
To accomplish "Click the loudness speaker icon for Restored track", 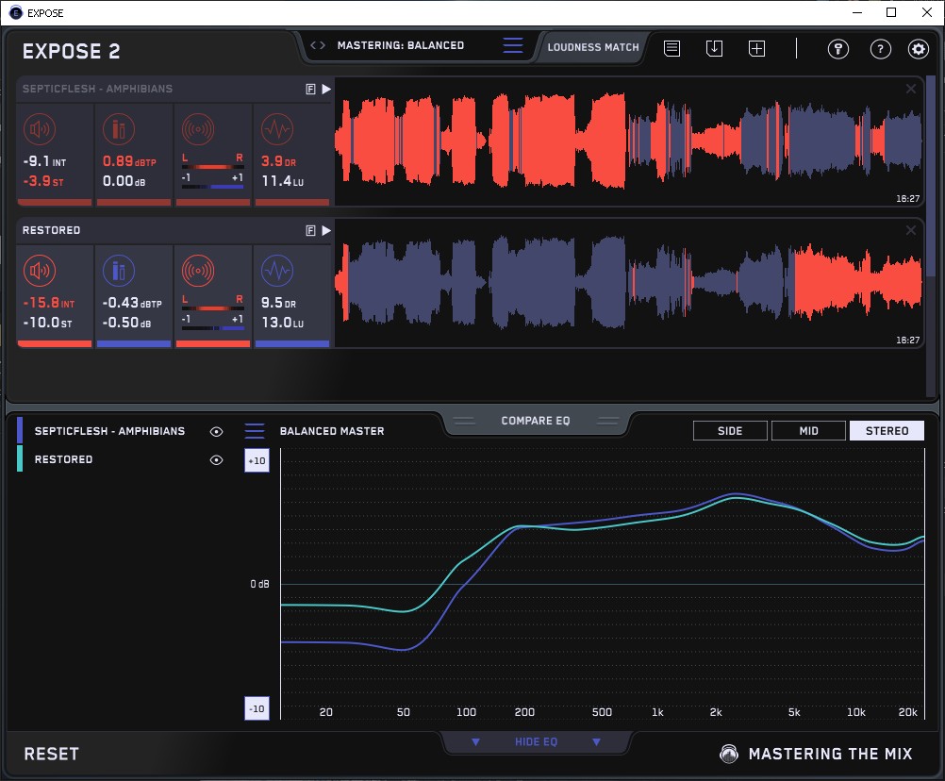I will [40, 271].
